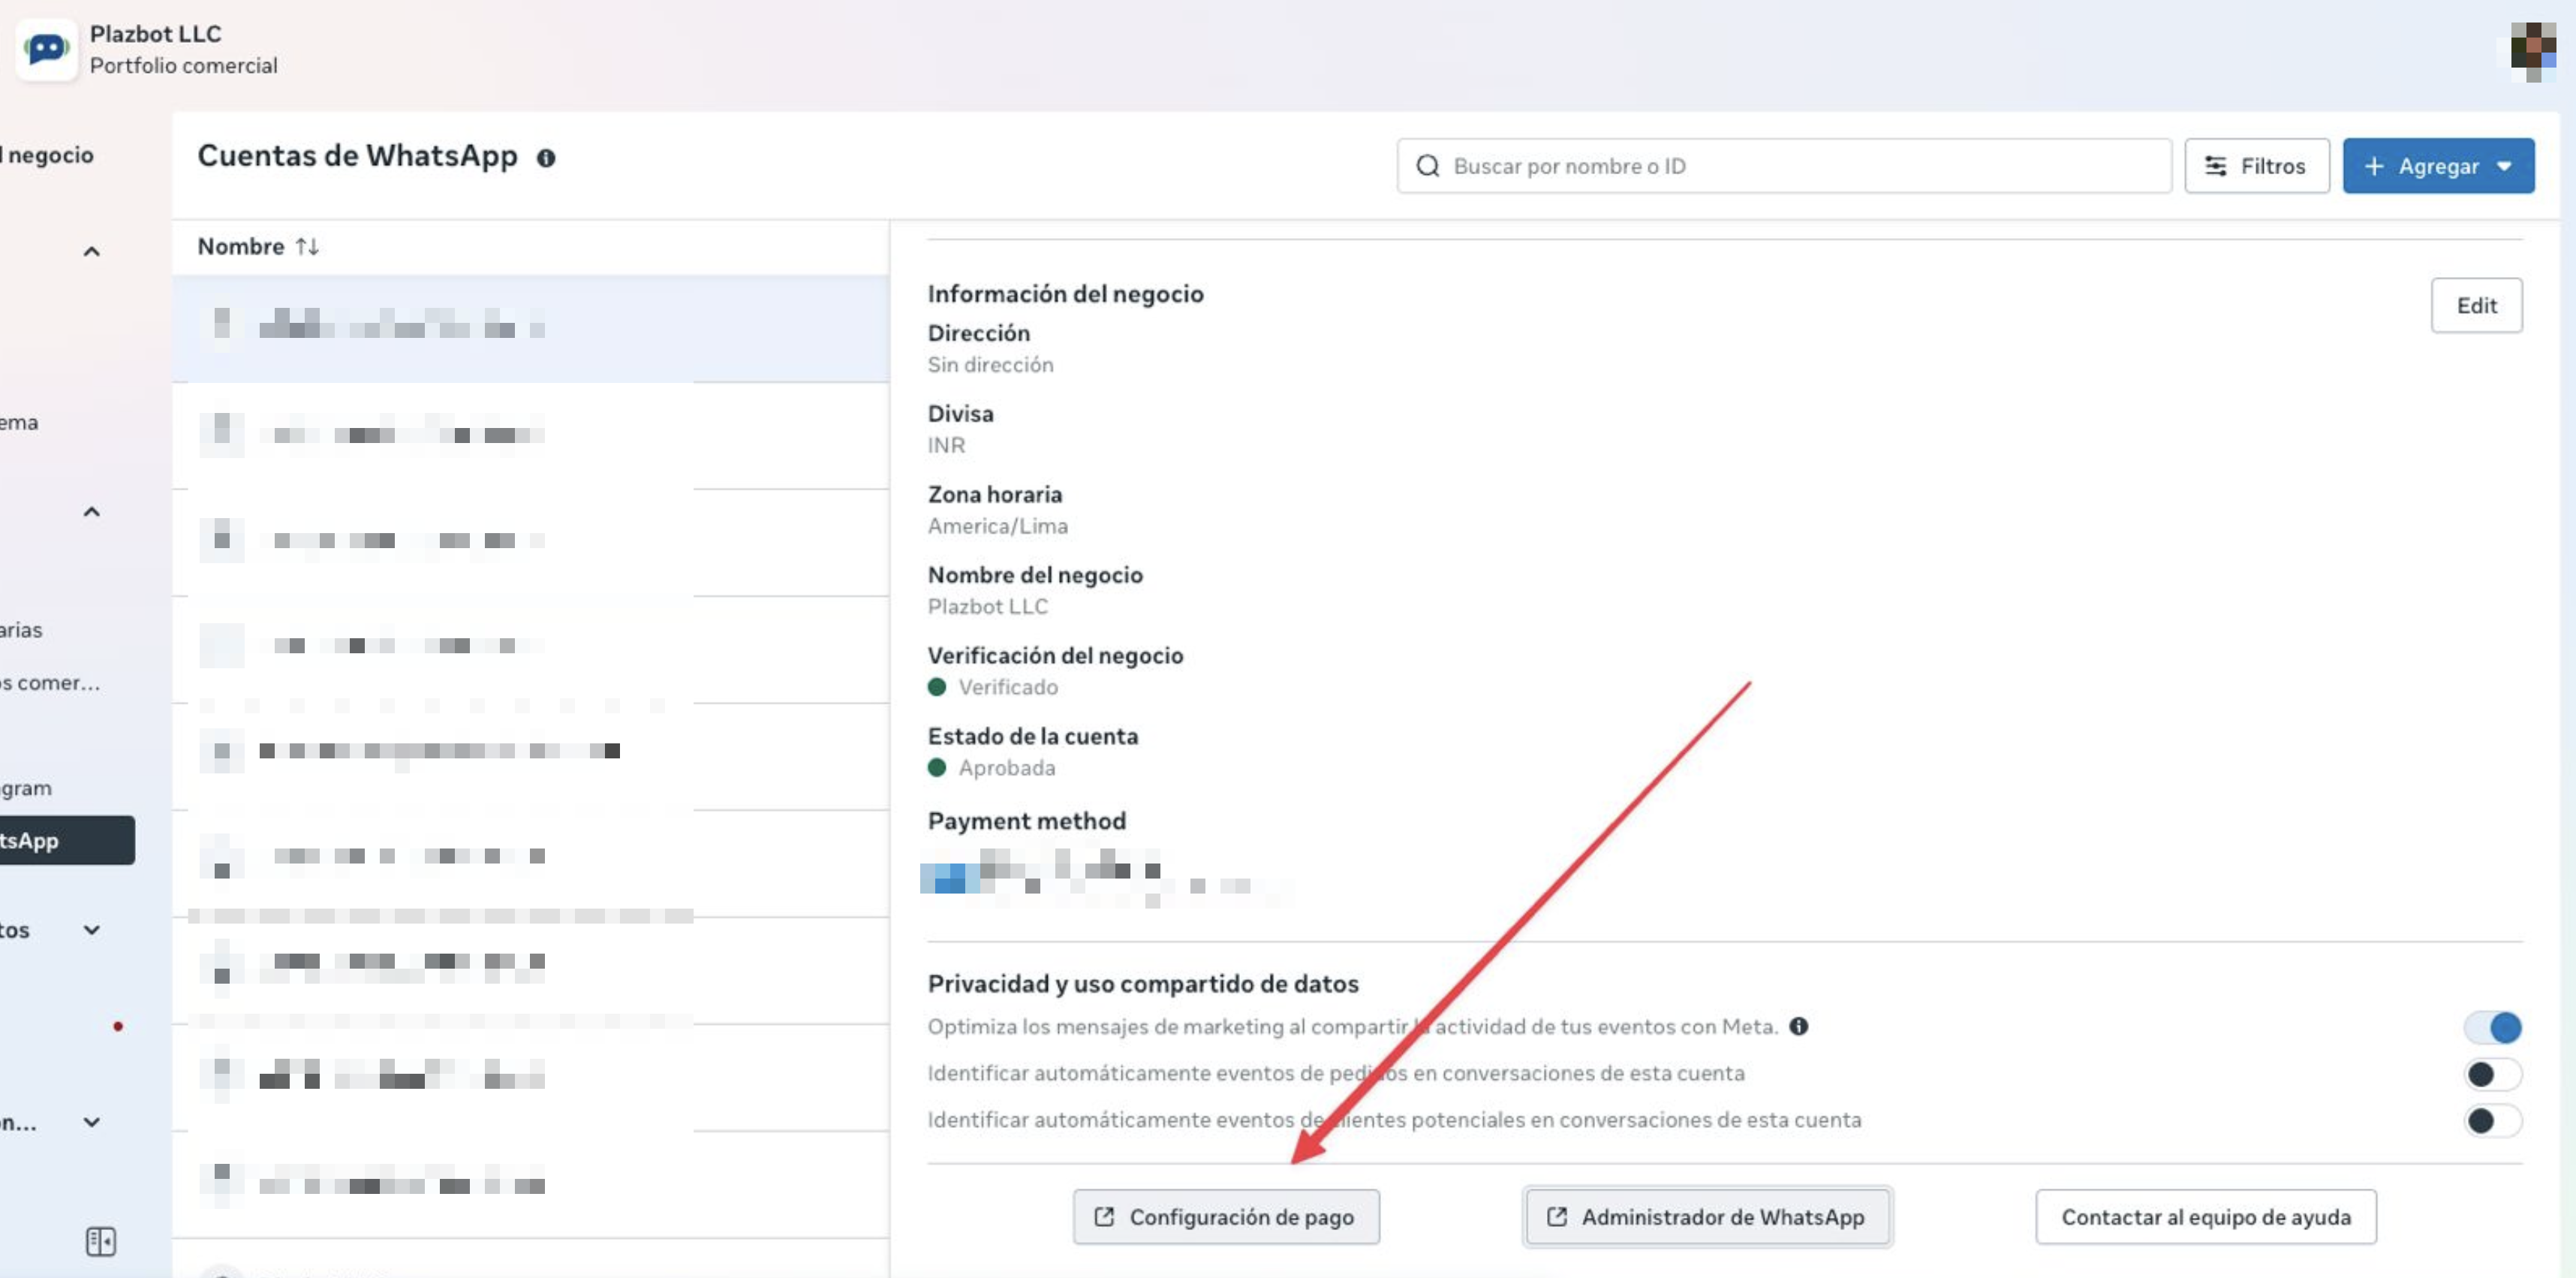This screenshot has width=2576, height=1278.
Task: Open Configuración de pago
Action: (x=1226, y=1217)
